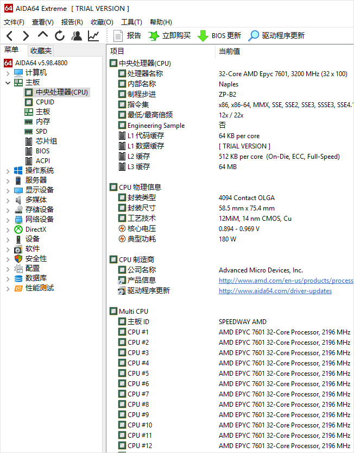This screenshot has width=354, height=453.
Task: Open the amd.com product info link
Action: coord(286,281)
